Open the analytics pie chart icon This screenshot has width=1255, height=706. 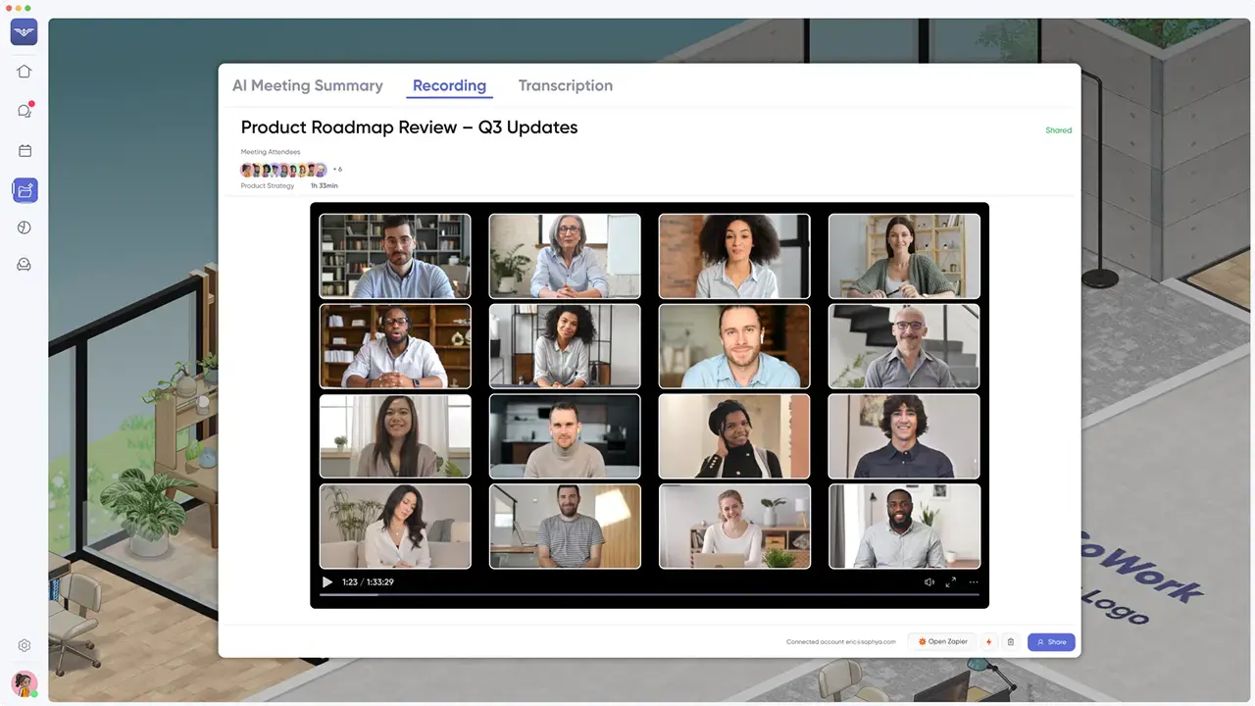(x=25, y=227)
